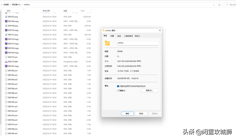Click the search magnifier icon
Image resolution: width=236 pixels, height=139 pixels.
point(227,5)
